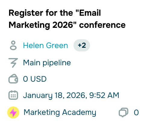
Task: Click the name Green in contact link
Action: [x=57, y=45]
